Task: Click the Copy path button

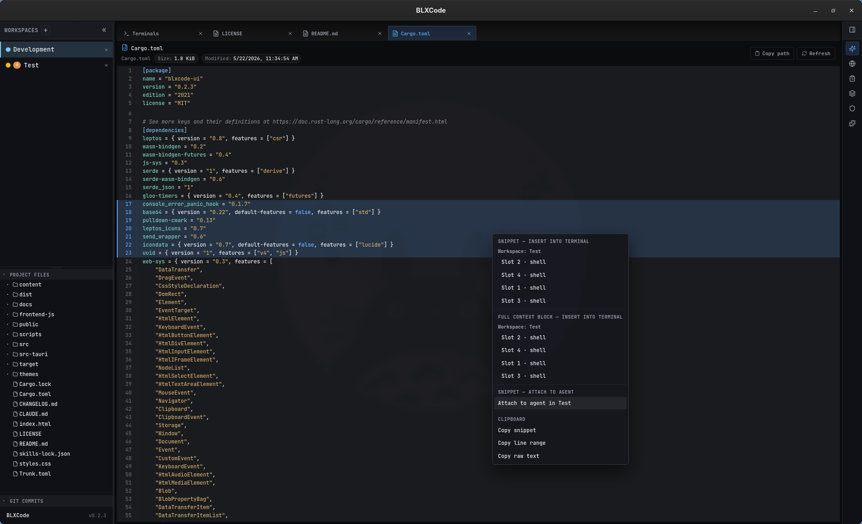Action: pyautogui.click(x=772, y=53)
